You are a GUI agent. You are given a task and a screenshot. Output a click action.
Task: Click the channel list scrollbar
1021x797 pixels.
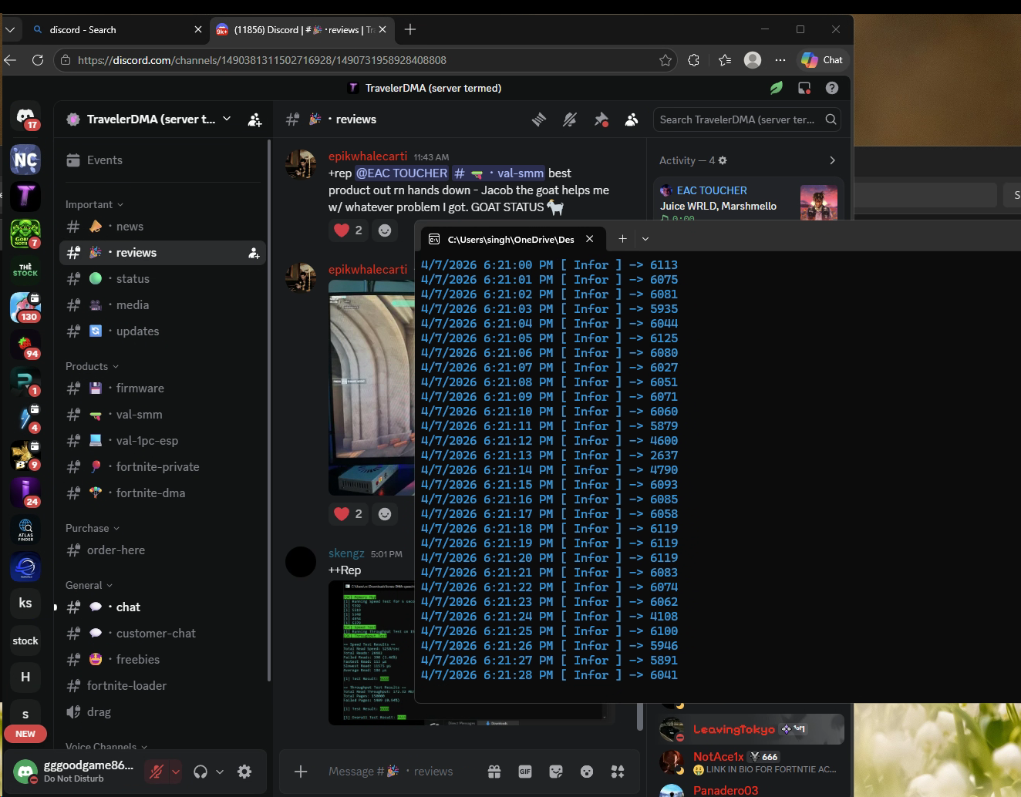tap(268, 409)
